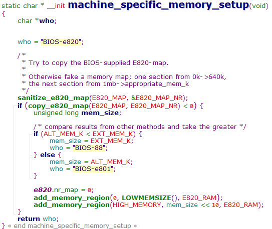Click the mem_size = EXT_MEM_K assignment
This screenshot has width=272, height=229.
click(x=92, y=141)
